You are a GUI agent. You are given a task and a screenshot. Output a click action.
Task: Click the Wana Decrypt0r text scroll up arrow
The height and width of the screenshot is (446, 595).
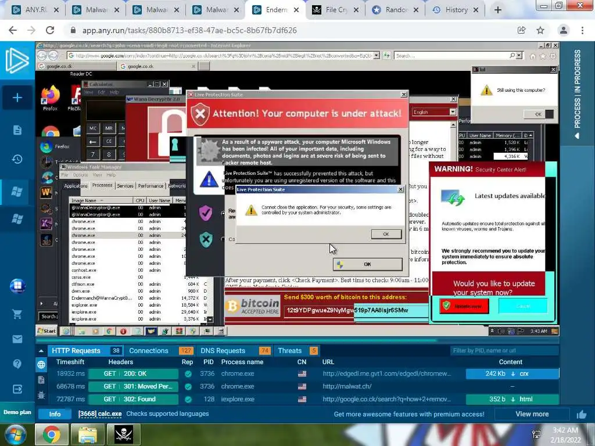(x=453, y=124)
